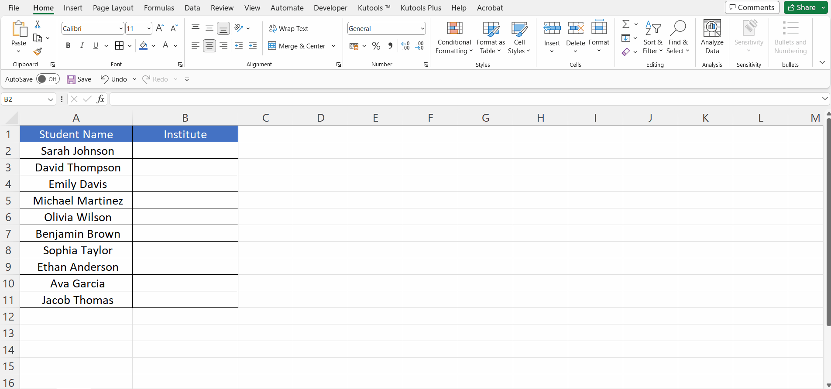Screen dimensions: 831x389
Task: Toggle Italic formatting
Action: pyautogui.click(x=82, y=46)
